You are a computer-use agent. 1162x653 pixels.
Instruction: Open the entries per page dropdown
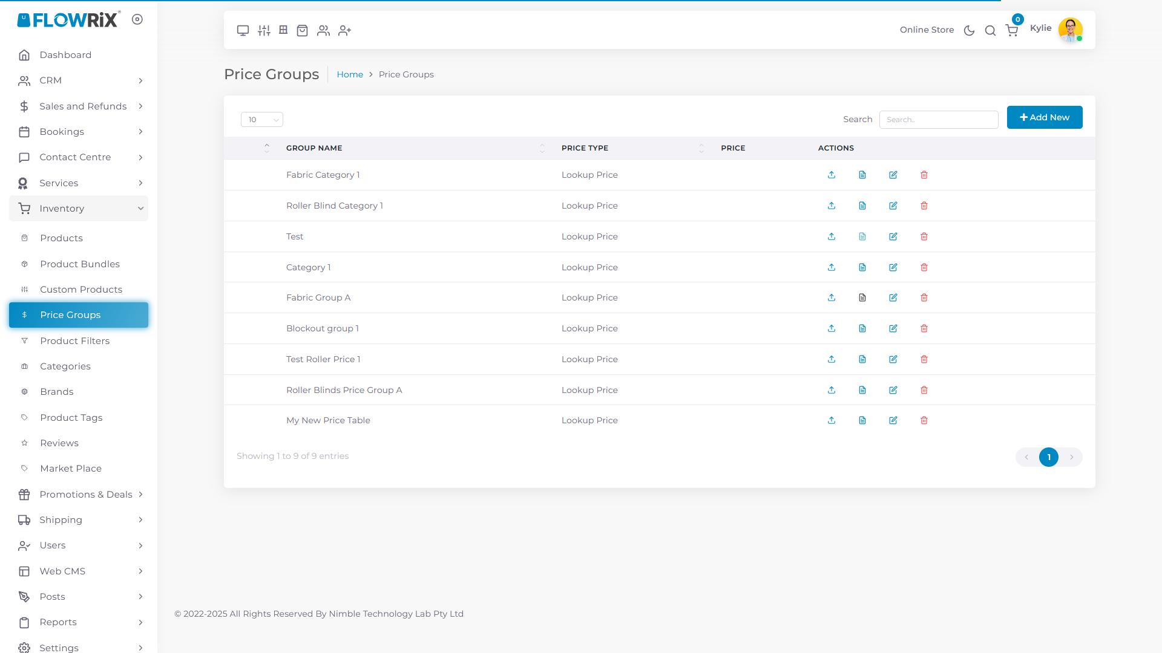pyautogui.click(x=262, y=120)
